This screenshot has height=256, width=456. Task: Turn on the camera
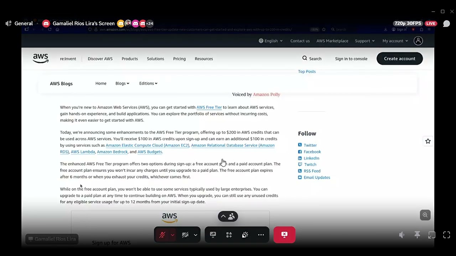(x=185, y=235)
